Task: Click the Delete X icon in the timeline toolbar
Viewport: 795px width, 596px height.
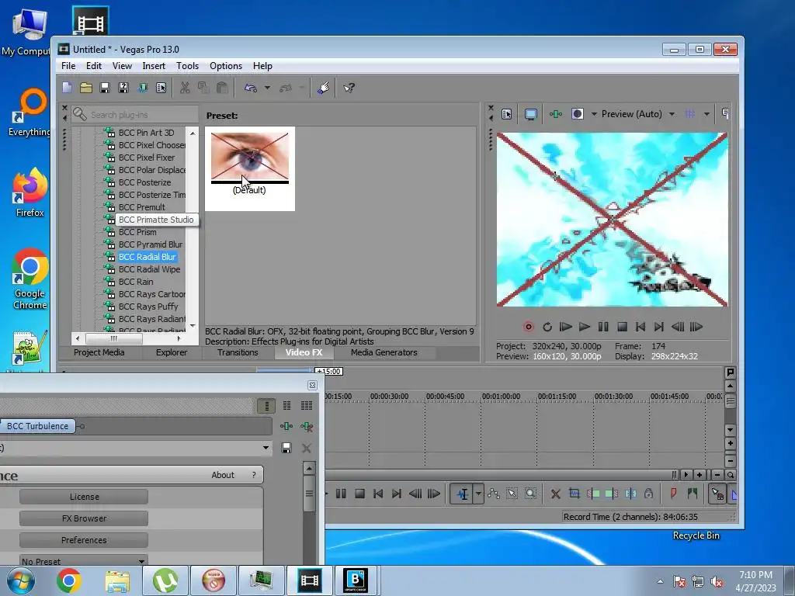Action: point(556,494)
